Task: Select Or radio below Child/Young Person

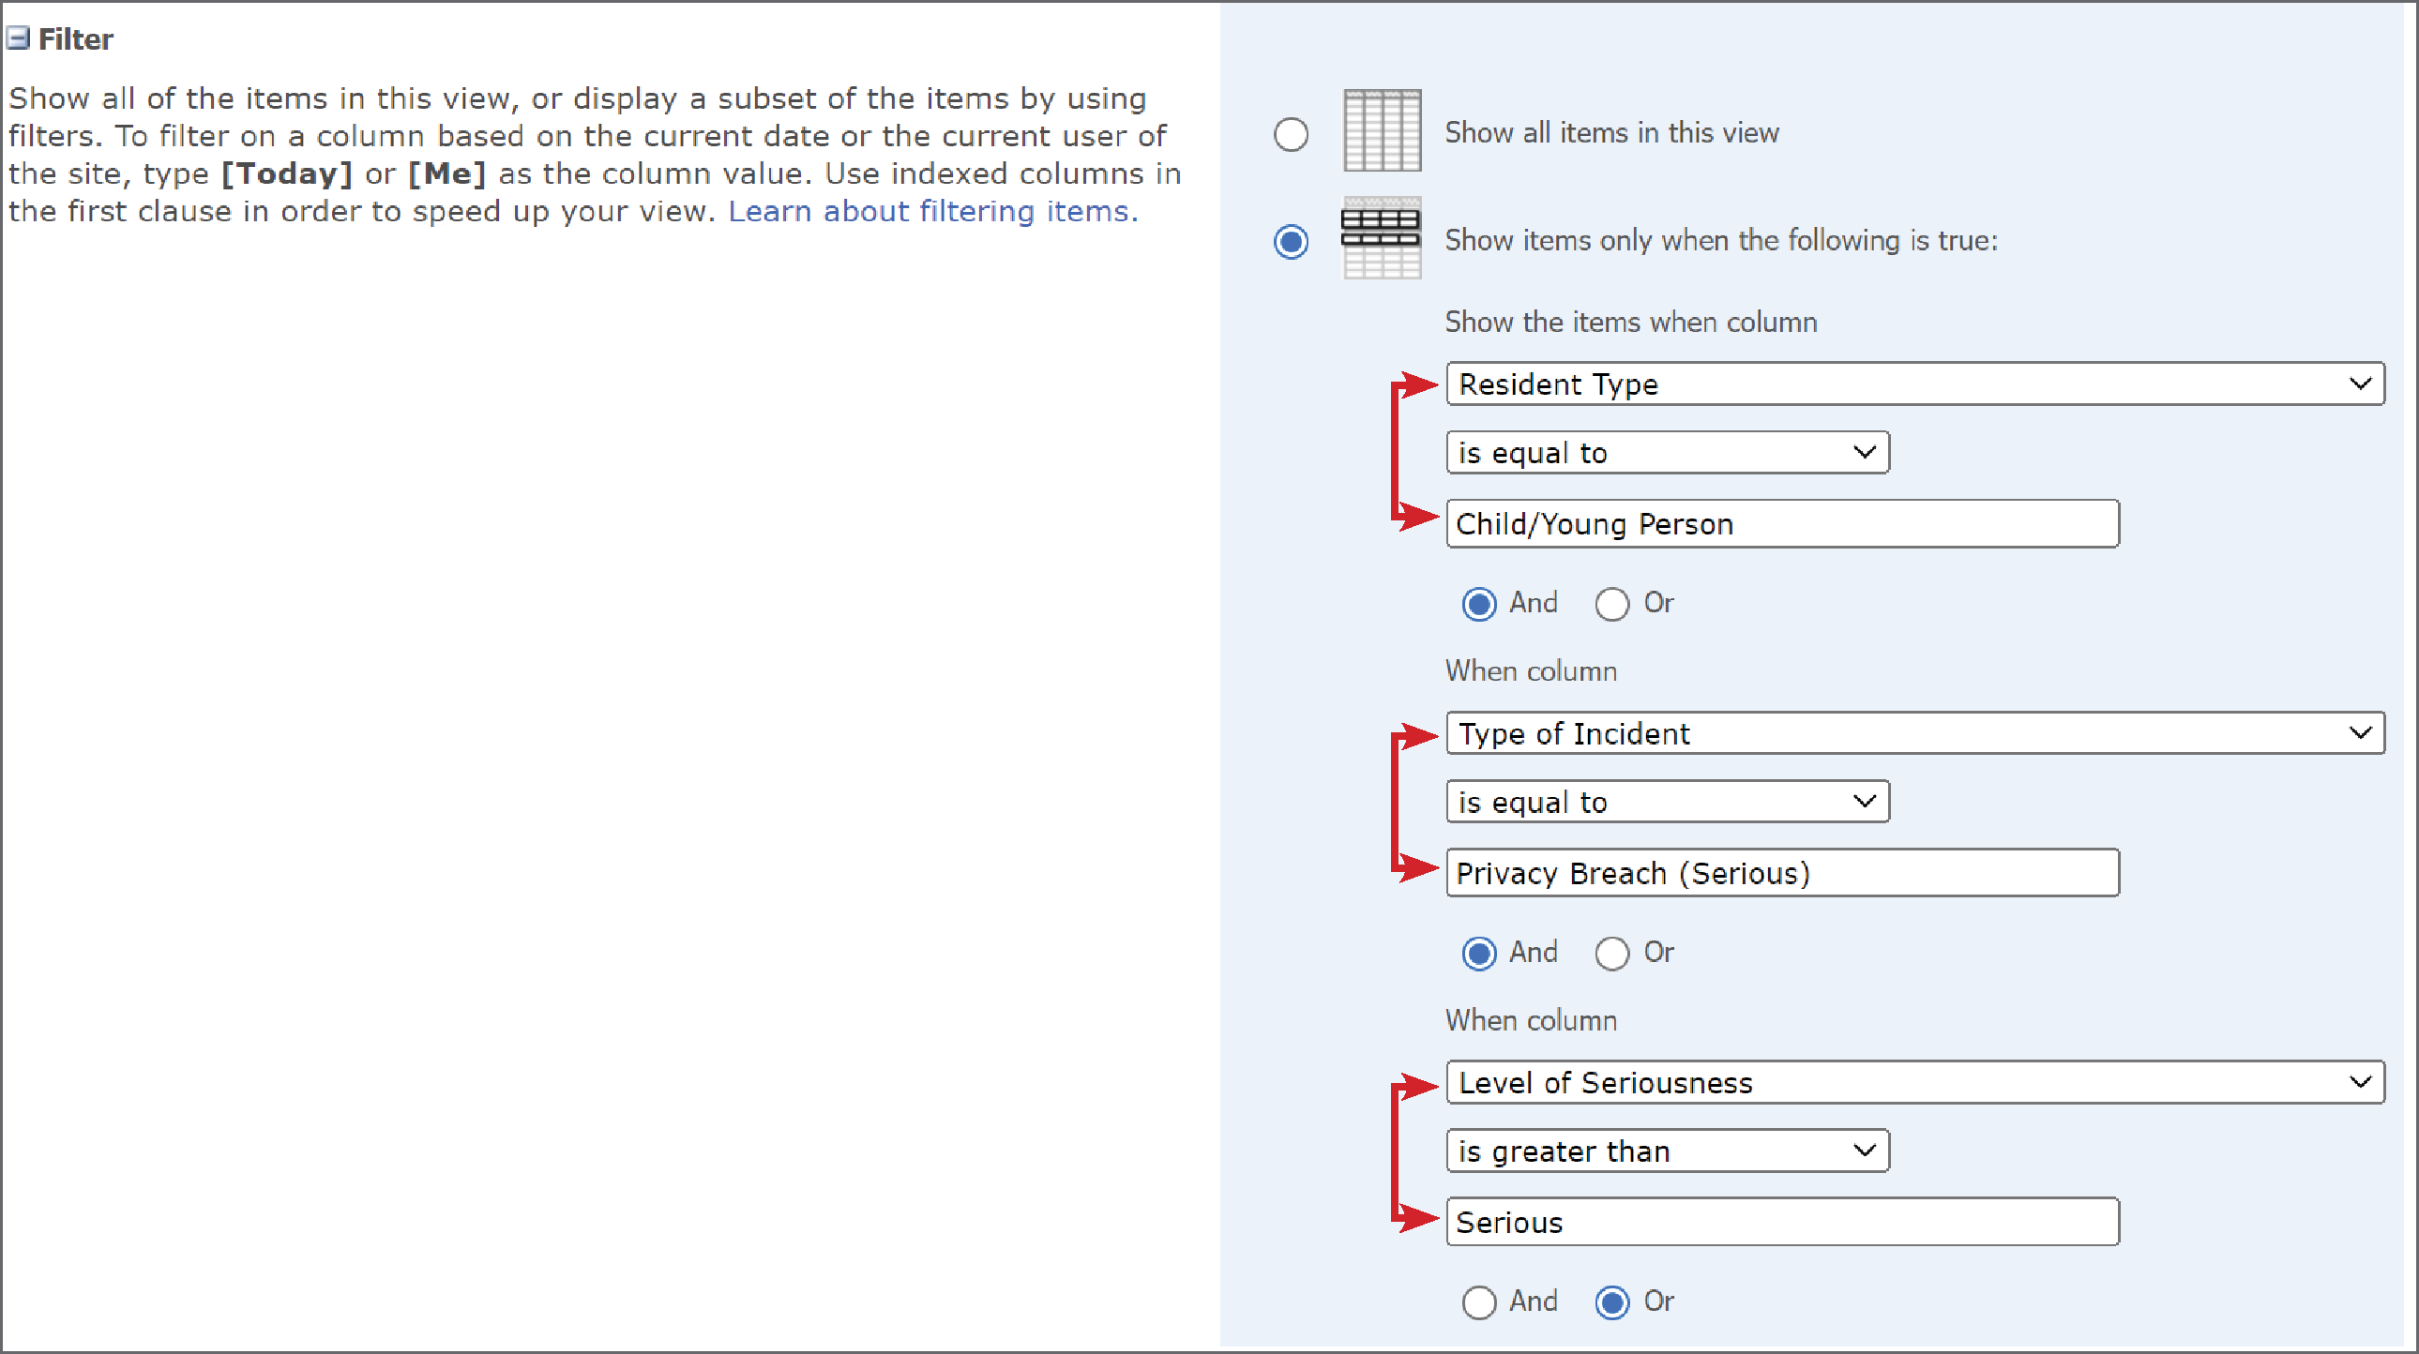Action: point(1611,604)
